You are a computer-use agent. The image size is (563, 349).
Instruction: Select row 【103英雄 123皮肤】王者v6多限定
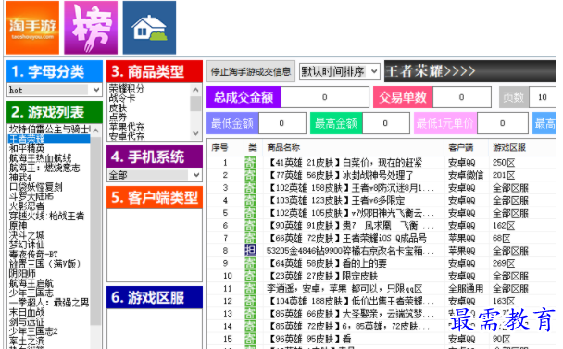[x=382, y=200]
